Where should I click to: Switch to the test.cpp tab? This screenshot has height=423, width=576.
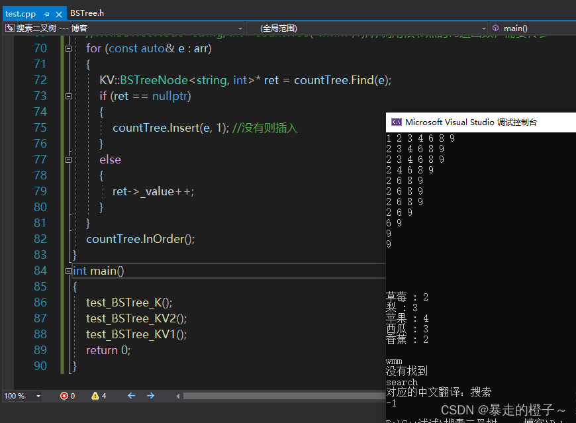click(x=21, y=14)
